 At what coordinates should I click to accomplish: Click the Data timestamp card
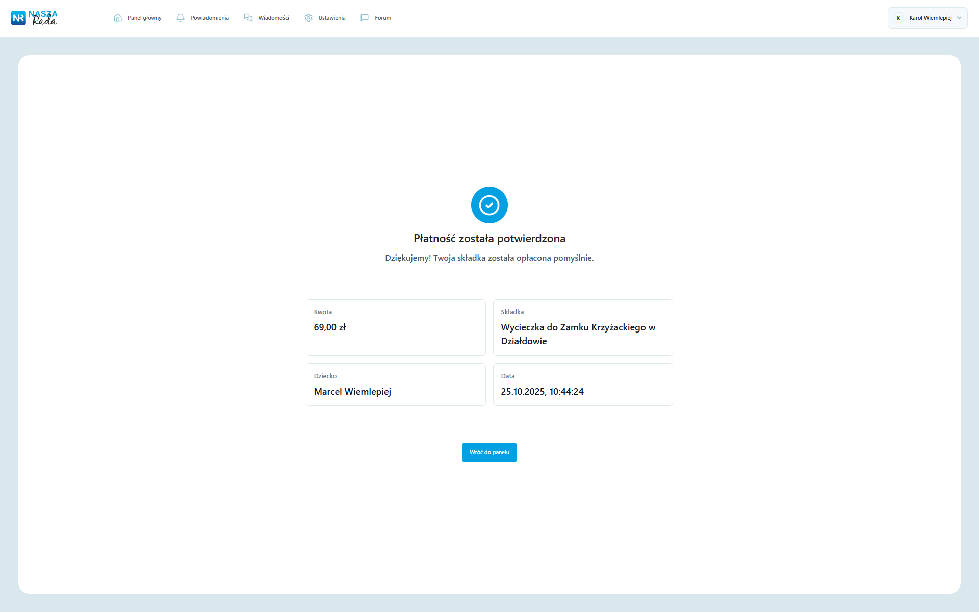[582, 385]
